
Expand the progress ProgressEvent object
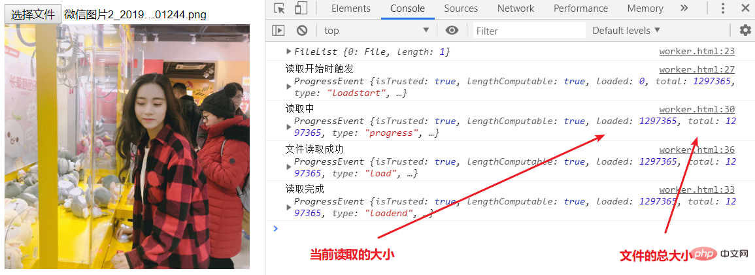(x=288, y=127)
